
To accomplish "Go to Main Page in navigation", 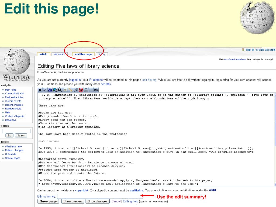I will 11,89.
